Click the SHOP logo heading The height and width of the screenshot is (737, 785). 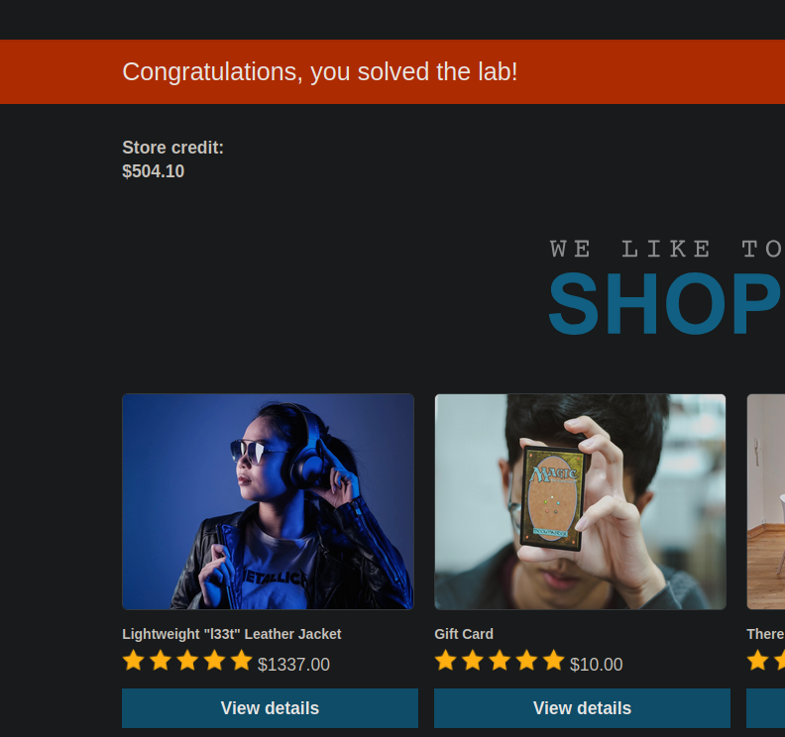coord(666,304)
